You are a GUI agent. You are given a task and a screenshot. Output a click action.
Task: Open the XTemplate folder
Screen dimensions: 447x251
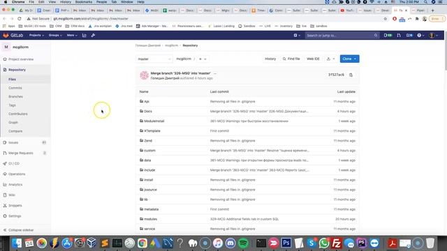[152, 131]
